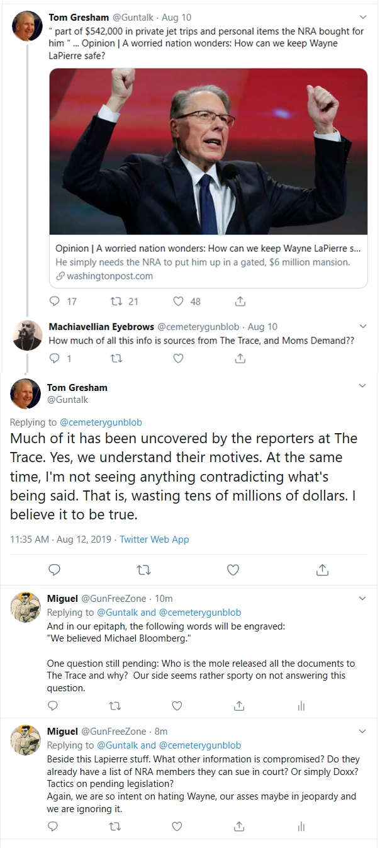The width and height of the screenshot is (380, 848).
Task: Expand the menu on Machiavellian Eyebrows tweet
Action: pyautogui.click(x=362, y=326)
